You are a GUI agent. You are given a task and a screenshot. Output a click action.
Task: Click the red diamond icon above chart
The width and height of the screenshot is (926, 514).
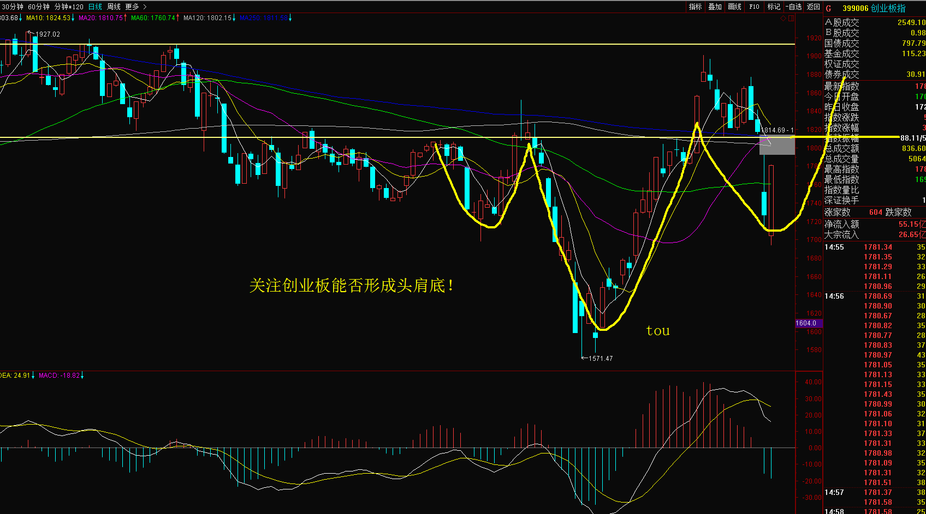(783, 18)
